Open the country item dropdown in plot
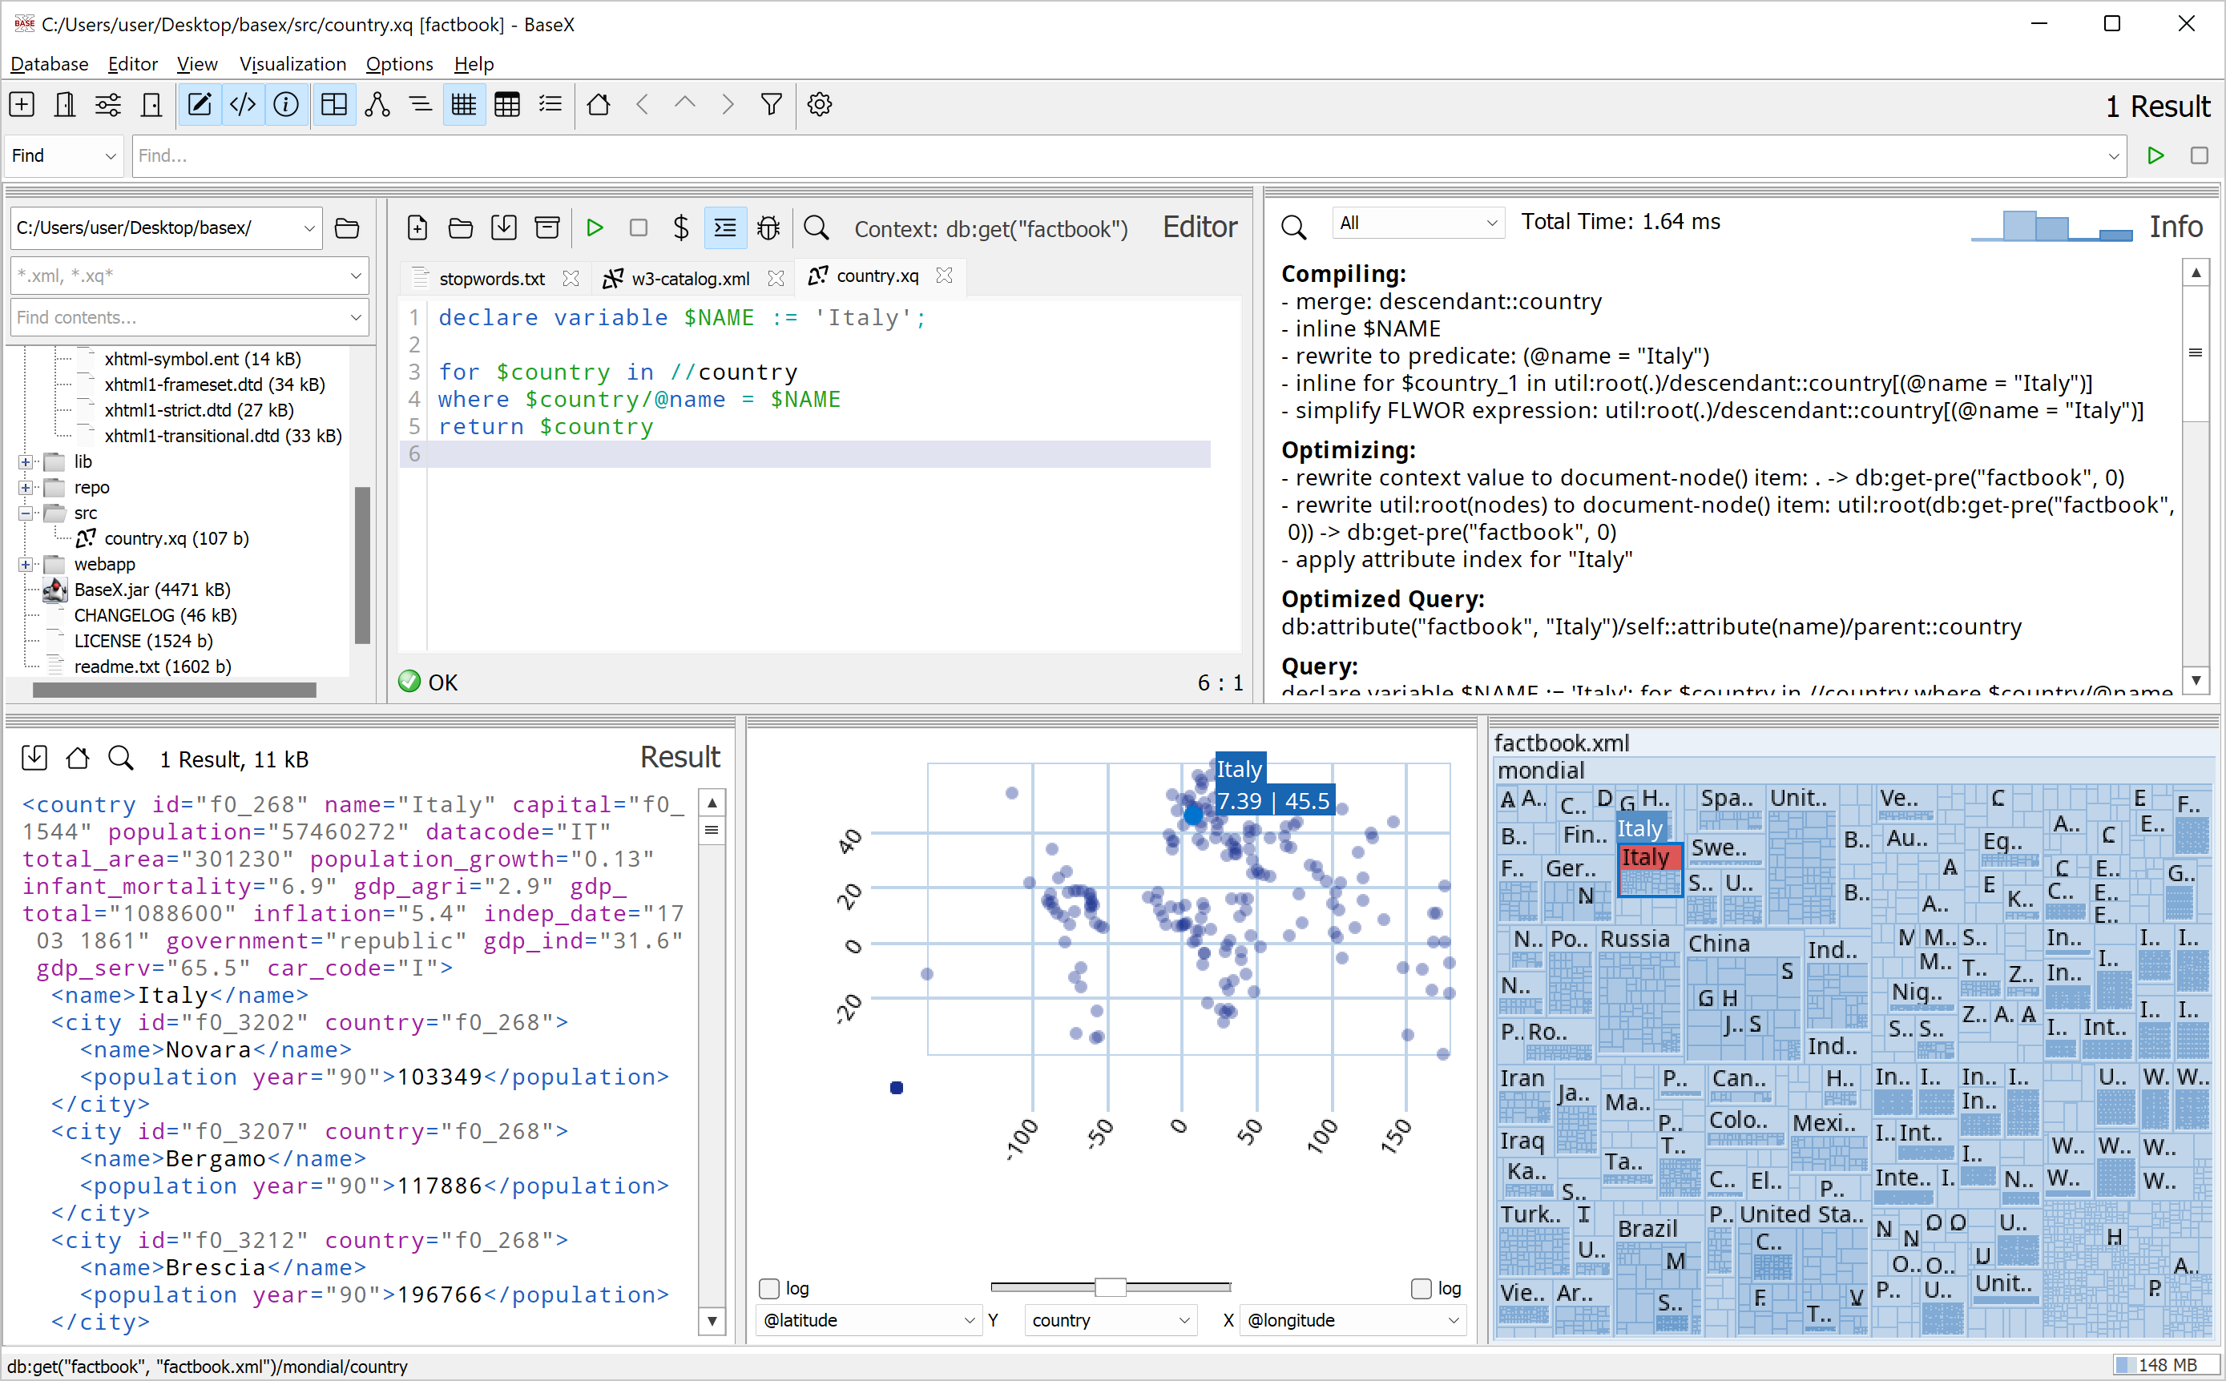The width and height of the screenshot is (2226, 1381). coord(1111,1320)
